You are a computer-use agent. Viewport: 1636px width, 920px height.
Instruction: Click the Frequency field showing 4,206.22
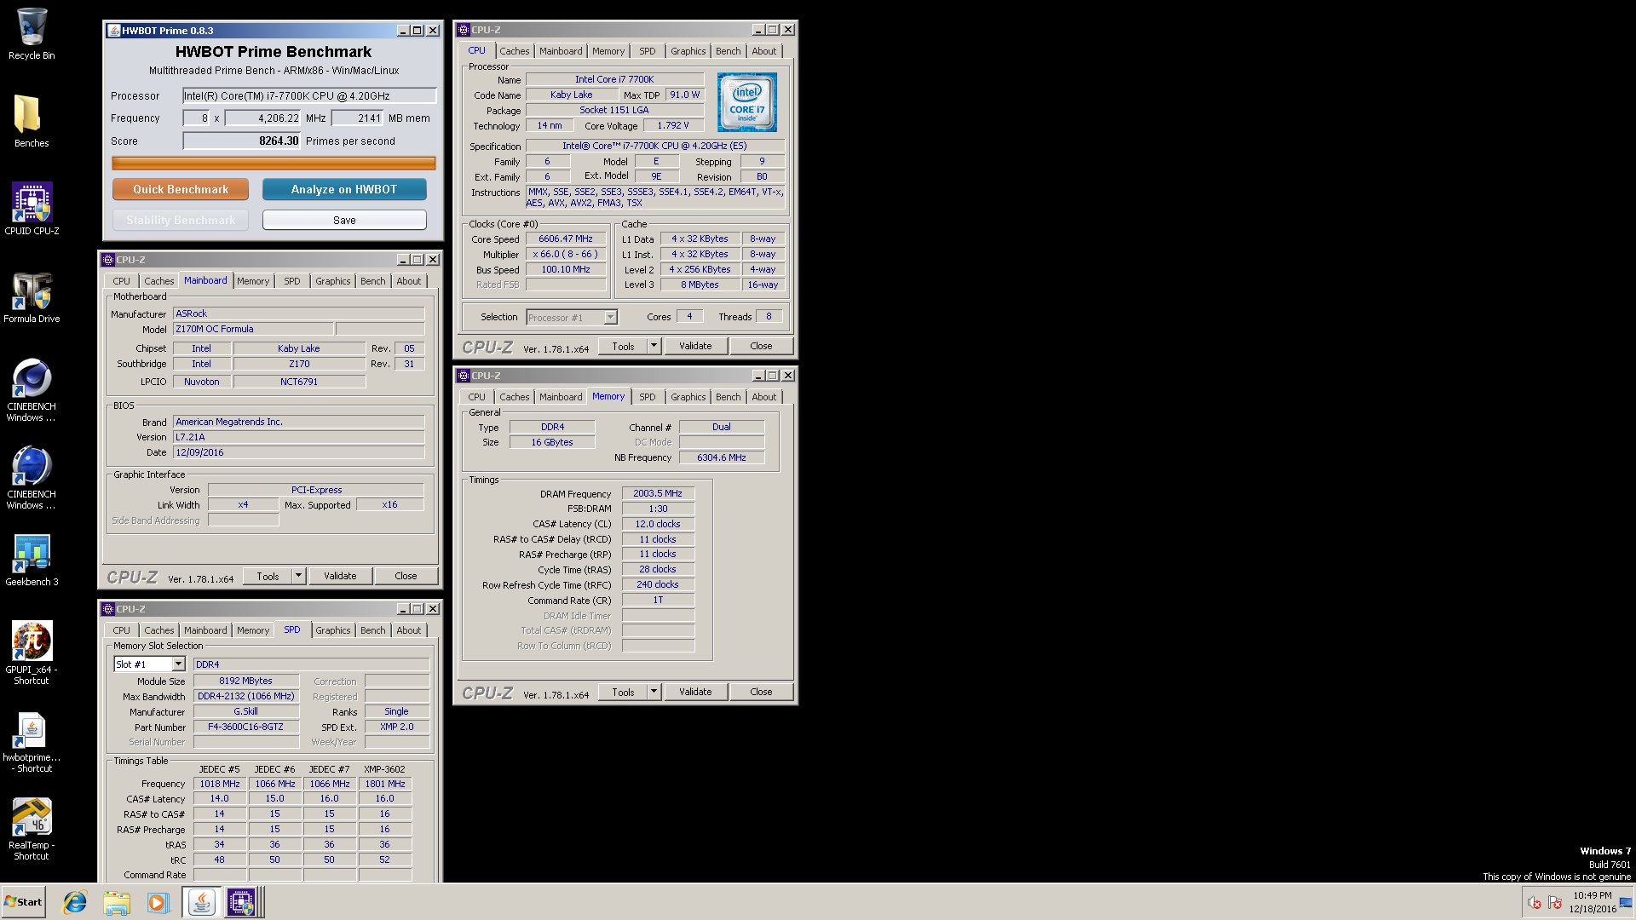coord(263,118)
